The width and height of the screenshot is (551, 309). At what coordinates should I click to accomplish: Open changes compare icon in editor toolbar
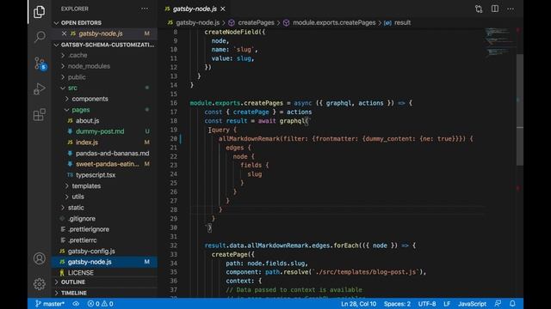click(x=479, y=9)
